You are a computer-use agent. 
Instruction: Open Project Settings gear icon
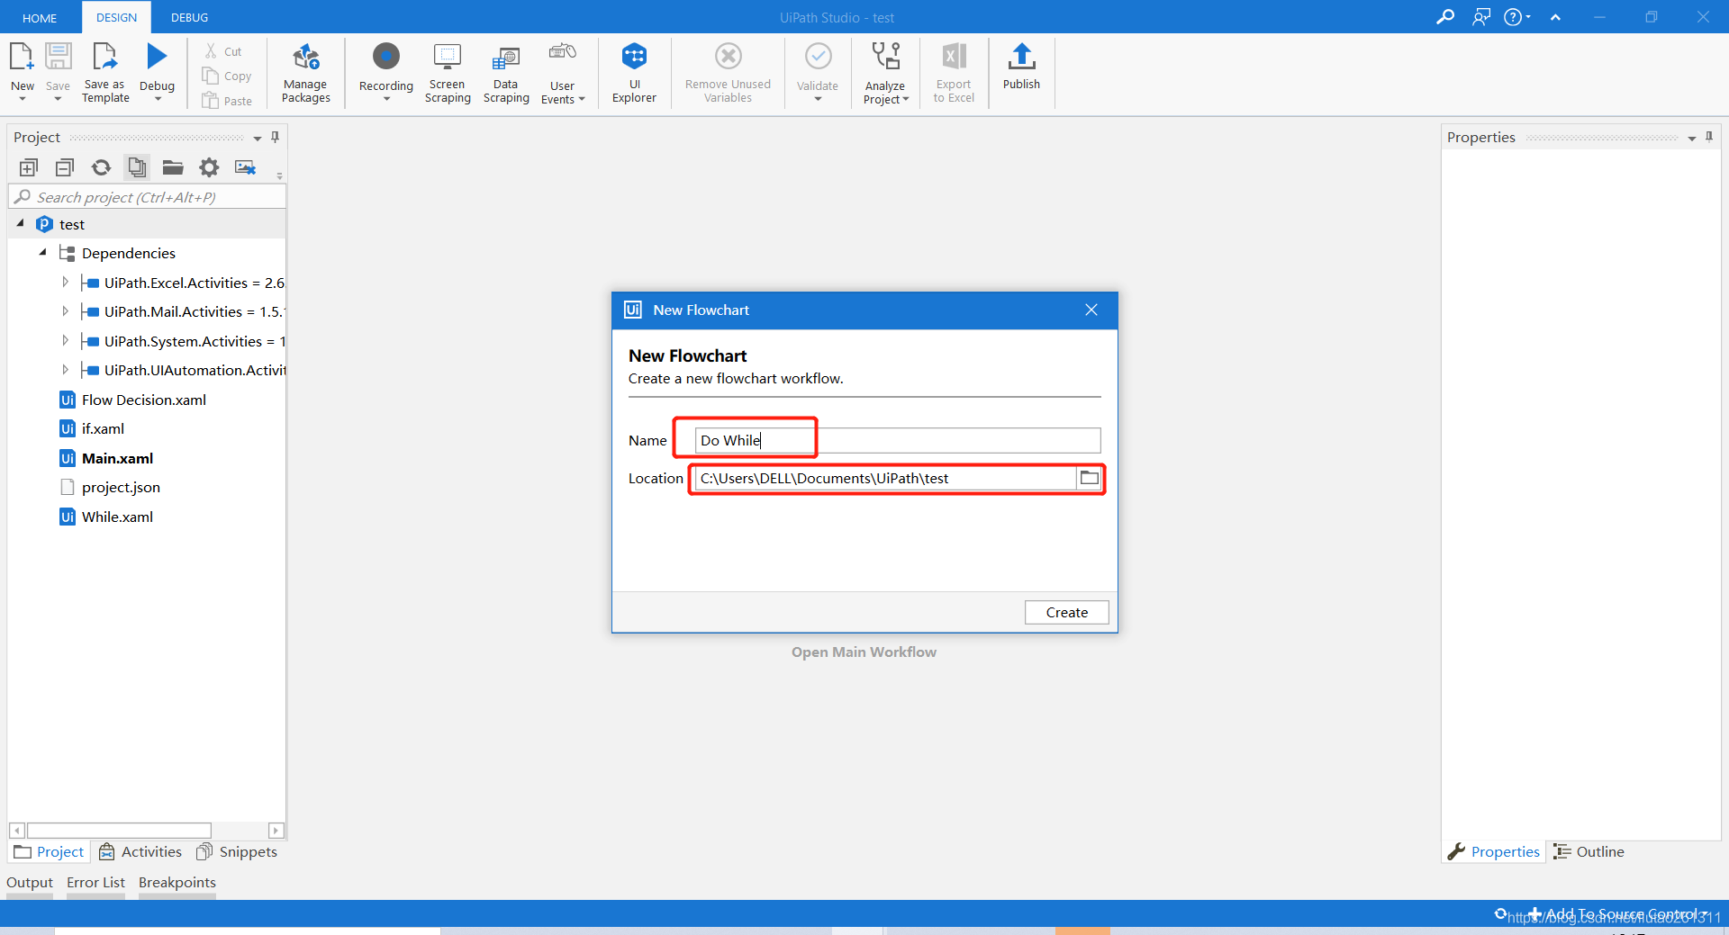coord(209,167)
